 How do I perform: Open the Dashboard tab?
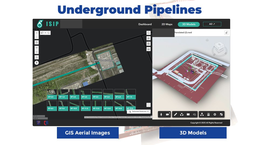point(145,24)
